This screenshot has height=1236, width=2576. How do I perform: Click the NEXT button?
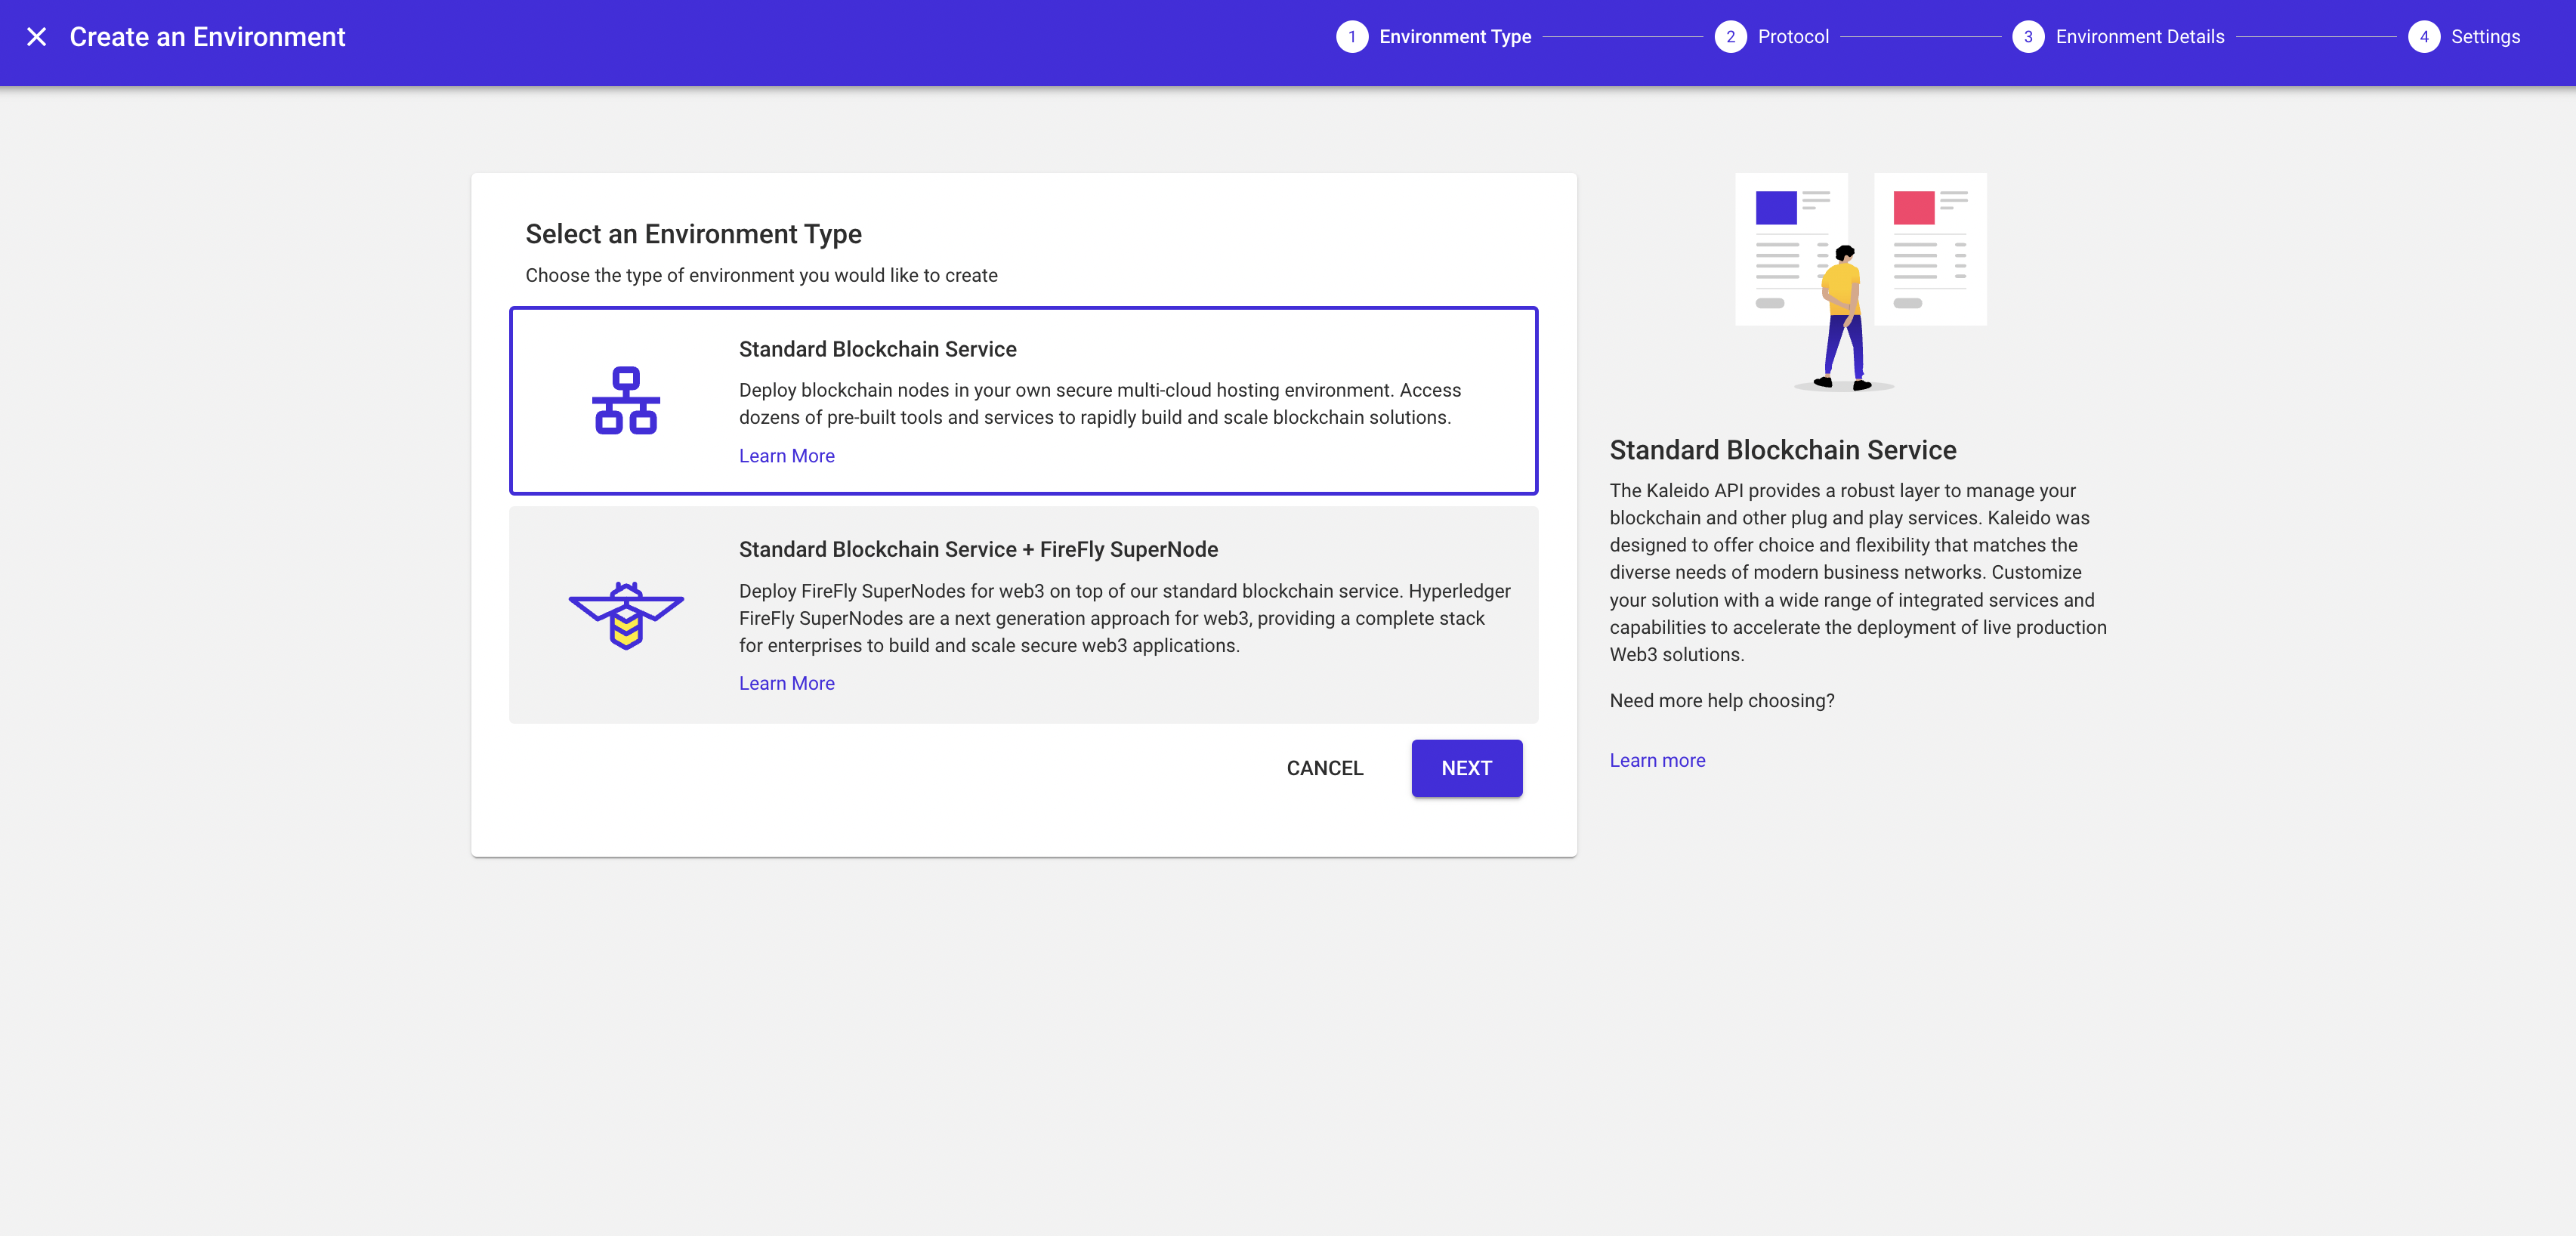coord(1466,768)
